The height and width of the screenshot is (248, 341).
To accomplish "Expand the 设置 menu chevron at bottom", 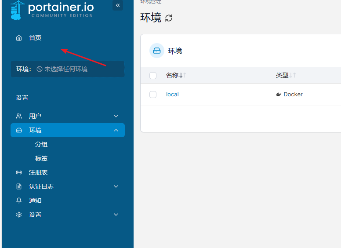I will 116,215.
